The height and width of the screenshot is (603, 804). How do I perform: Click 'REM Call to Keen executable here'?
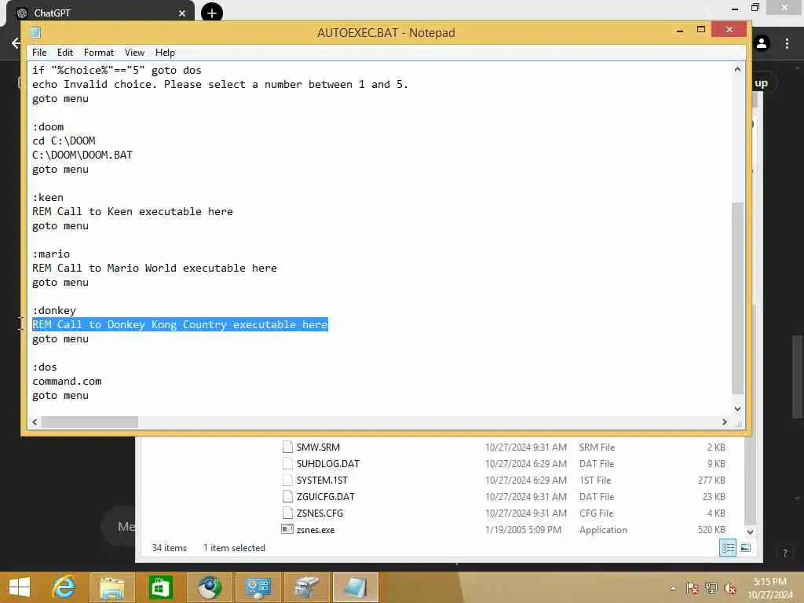click(133, 211)
